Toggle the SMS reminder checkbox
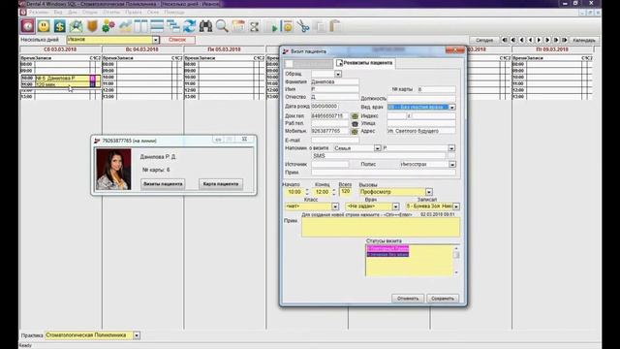The image size is (620, 349). click(452, 156)
